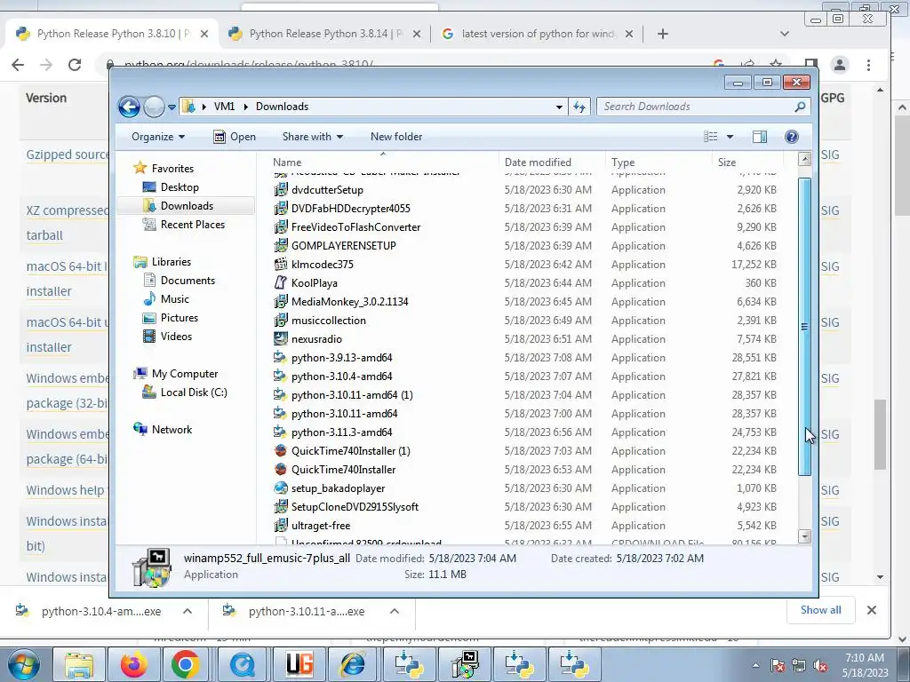910x682 pixels.
Task: Open Recent Places in navigation pane
Action: (192, 225)
